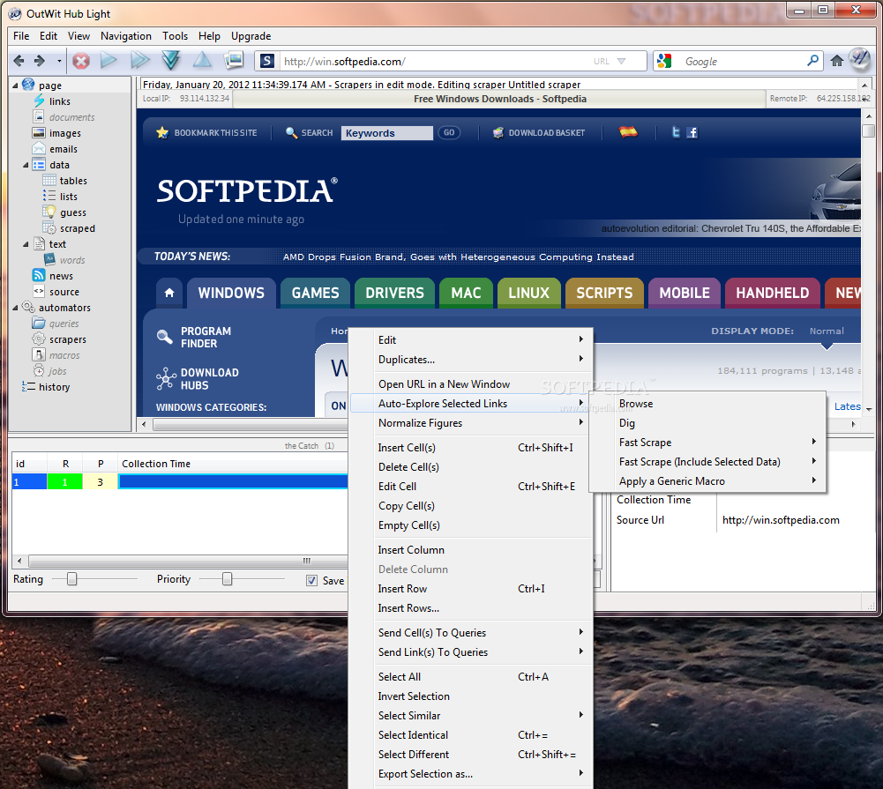This screenshot has height=789, width=883.
Task: Click the Keywords search field
Action: tap(386, 133)
